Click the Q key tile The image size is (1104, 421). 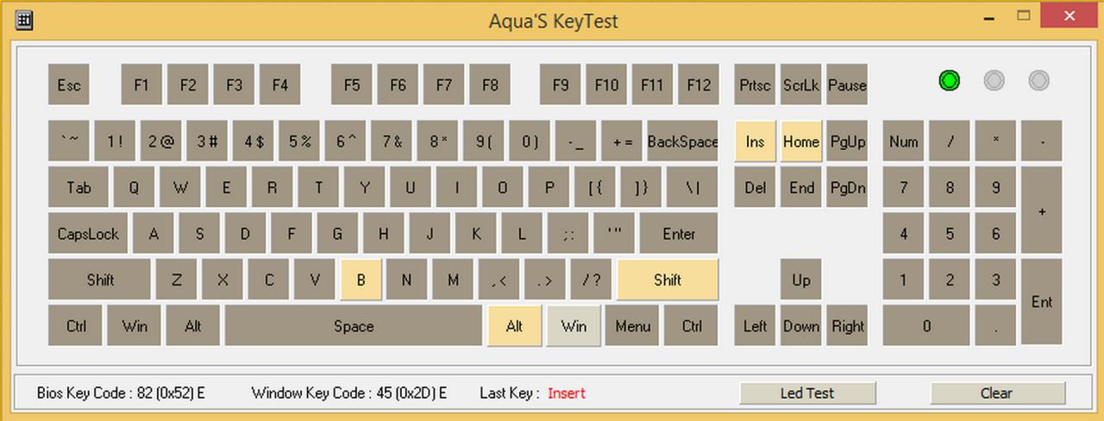click(x=134, y=187)
